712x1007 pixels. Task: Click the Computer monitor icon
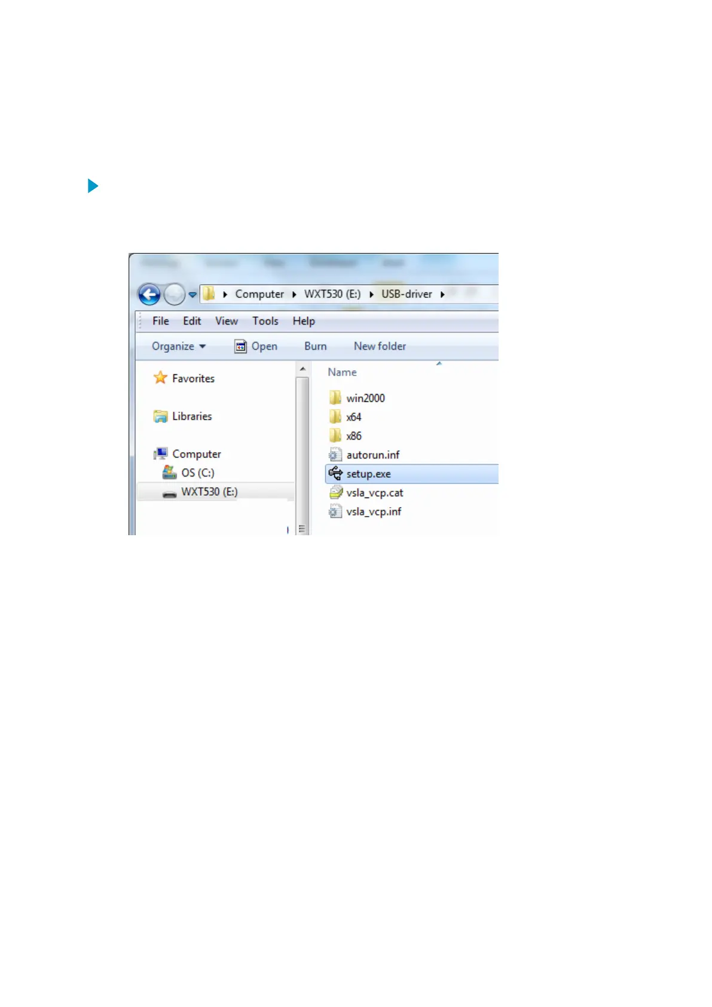pos(160,454)
